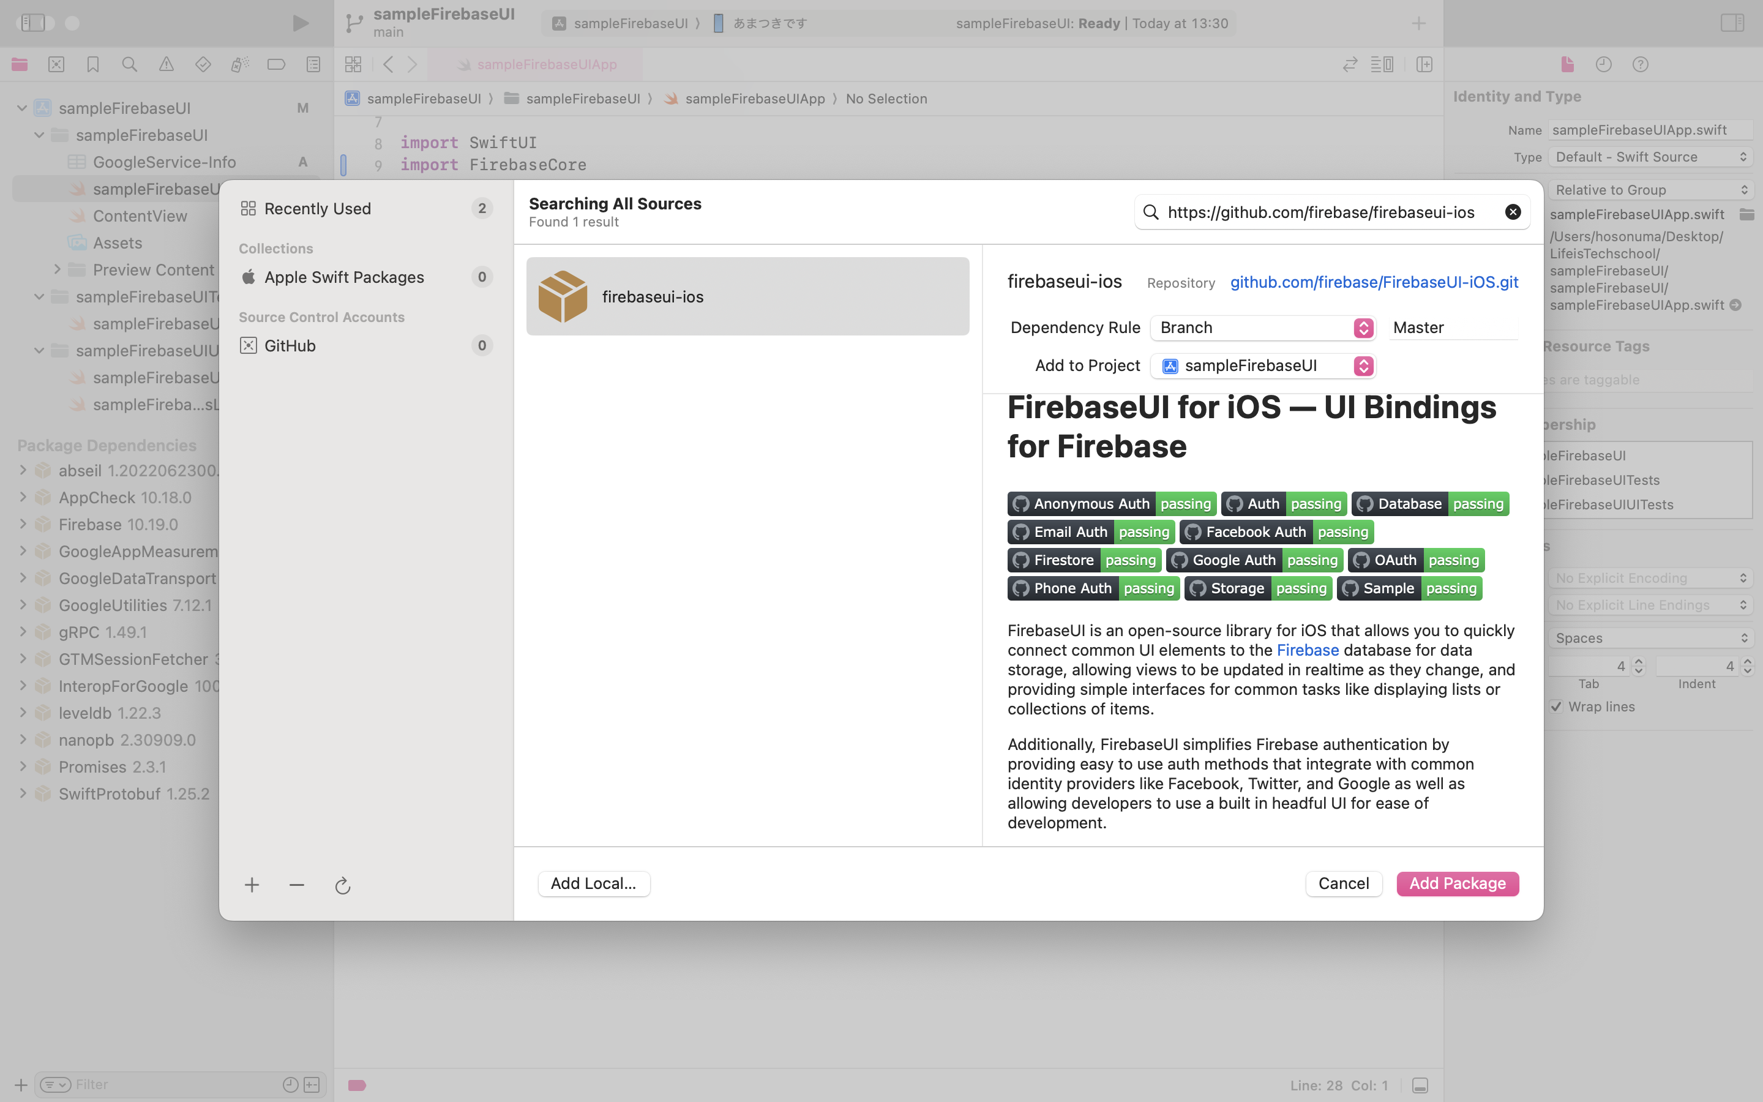This screenshot has height=1102, width=1763.
Task: Click the Add Package button
Action: [x=1457, y=883]
